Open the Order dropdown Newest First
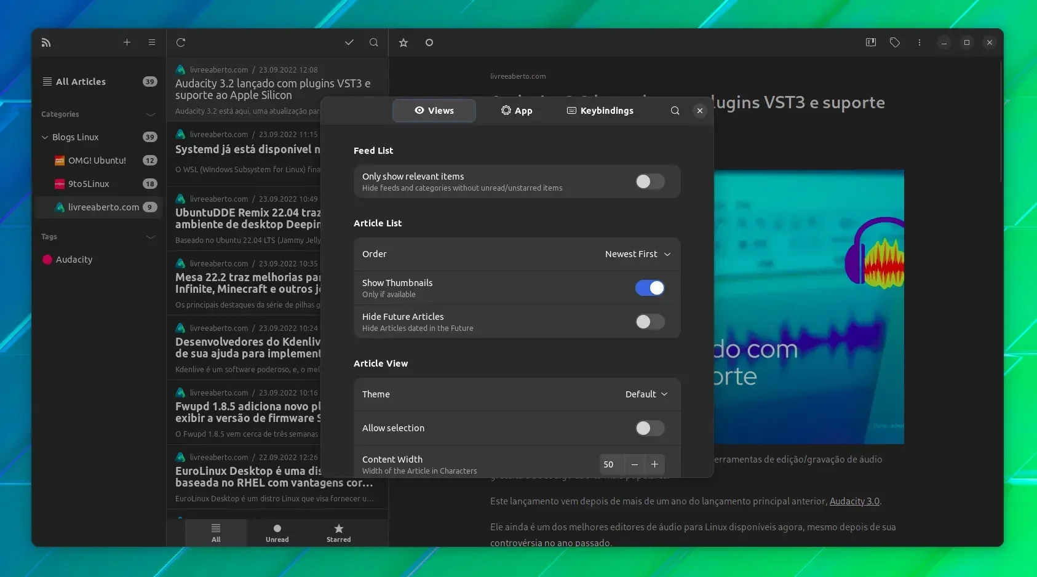 coord(637,254)
